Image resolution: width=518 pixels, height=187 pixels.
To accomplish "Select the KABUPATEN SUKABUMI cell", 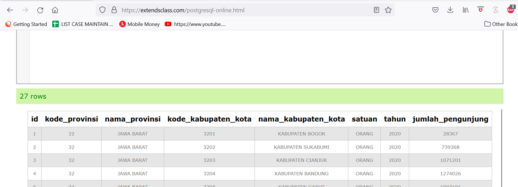I will coord(302,147).
